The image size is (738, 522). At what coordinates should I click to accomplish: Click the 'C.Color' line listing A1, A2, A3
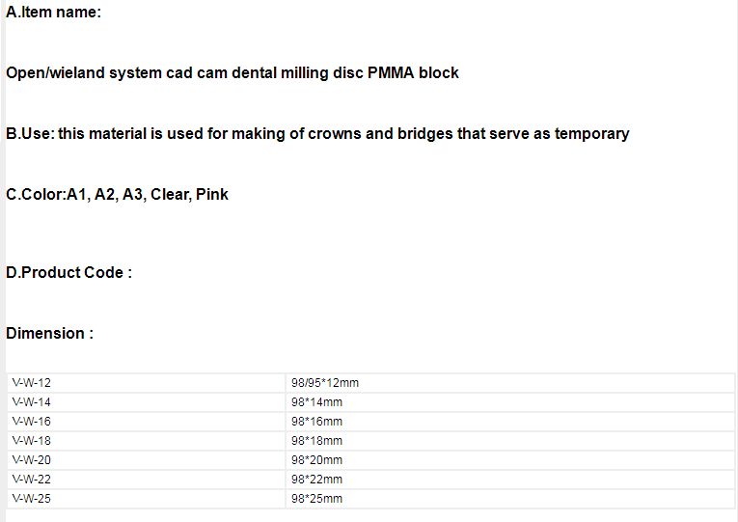click(x=117, y=194)
